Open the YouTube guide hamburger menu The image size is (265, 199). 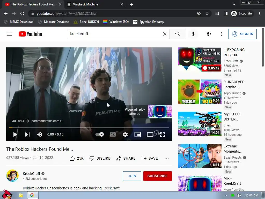[9, 34]
